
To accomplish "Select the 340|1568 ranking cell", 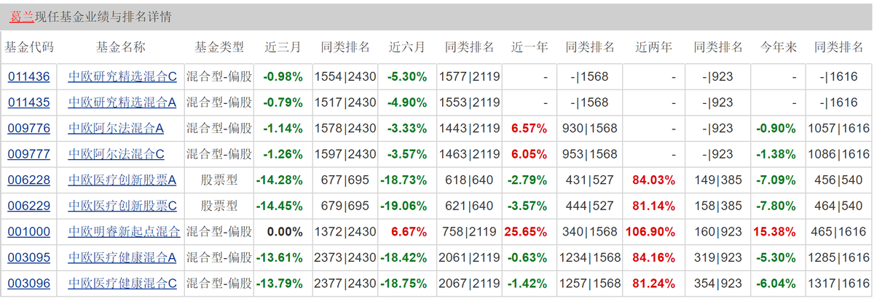I will click(x=591, y=232).
